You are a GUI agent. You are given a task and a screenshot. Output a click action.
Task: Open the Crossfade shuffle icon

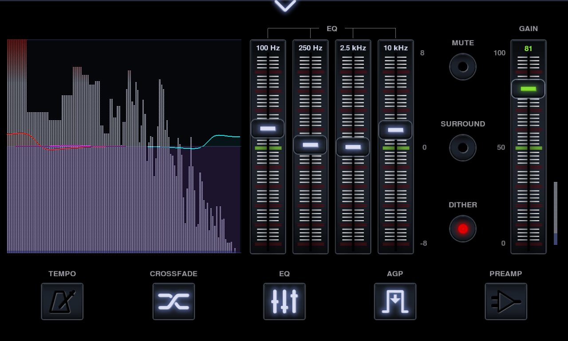point(174,301)
